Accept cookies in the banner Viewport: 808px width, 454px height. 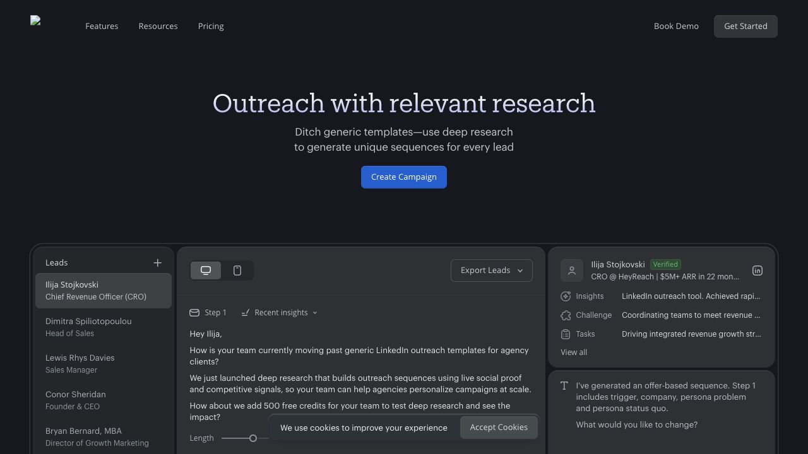pos(498,428)
